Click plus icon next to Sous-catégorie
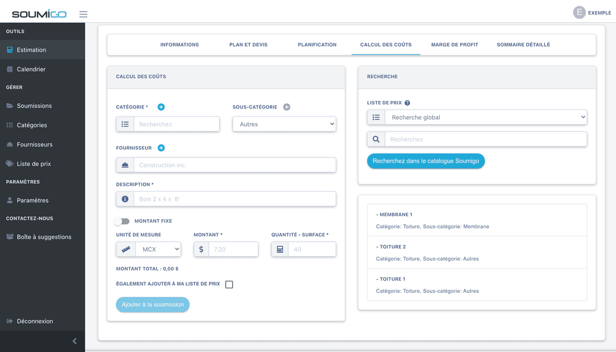616x352 pixels. [x=286, y=107]
